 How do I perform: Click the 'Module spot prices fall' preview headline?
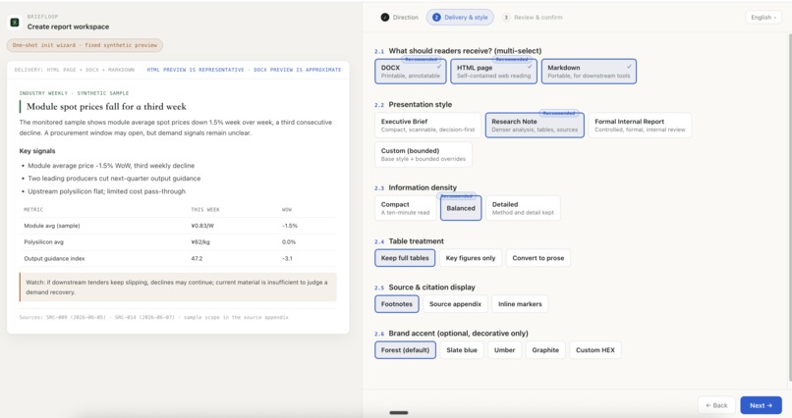106,106
